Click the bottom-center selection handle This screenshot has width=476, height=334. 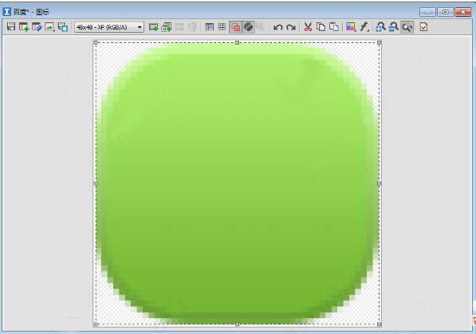coord(237,324)
